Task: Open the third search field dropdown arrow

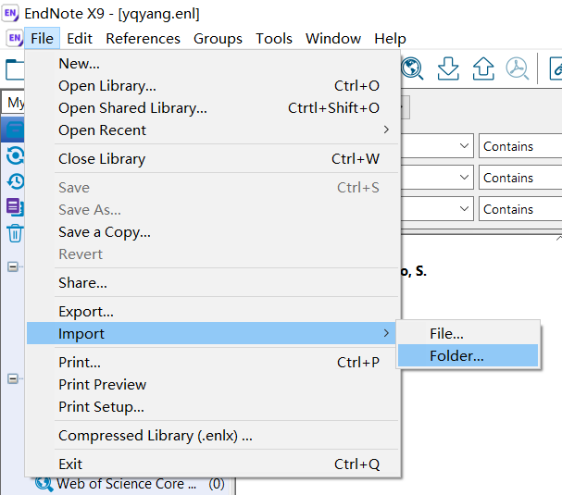Action: pyautogui.click(x=464, y=208)
